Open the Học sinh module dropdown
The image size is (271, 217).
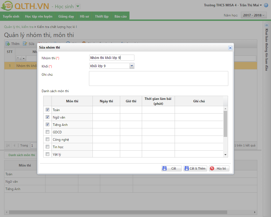[x=78, y=7]
